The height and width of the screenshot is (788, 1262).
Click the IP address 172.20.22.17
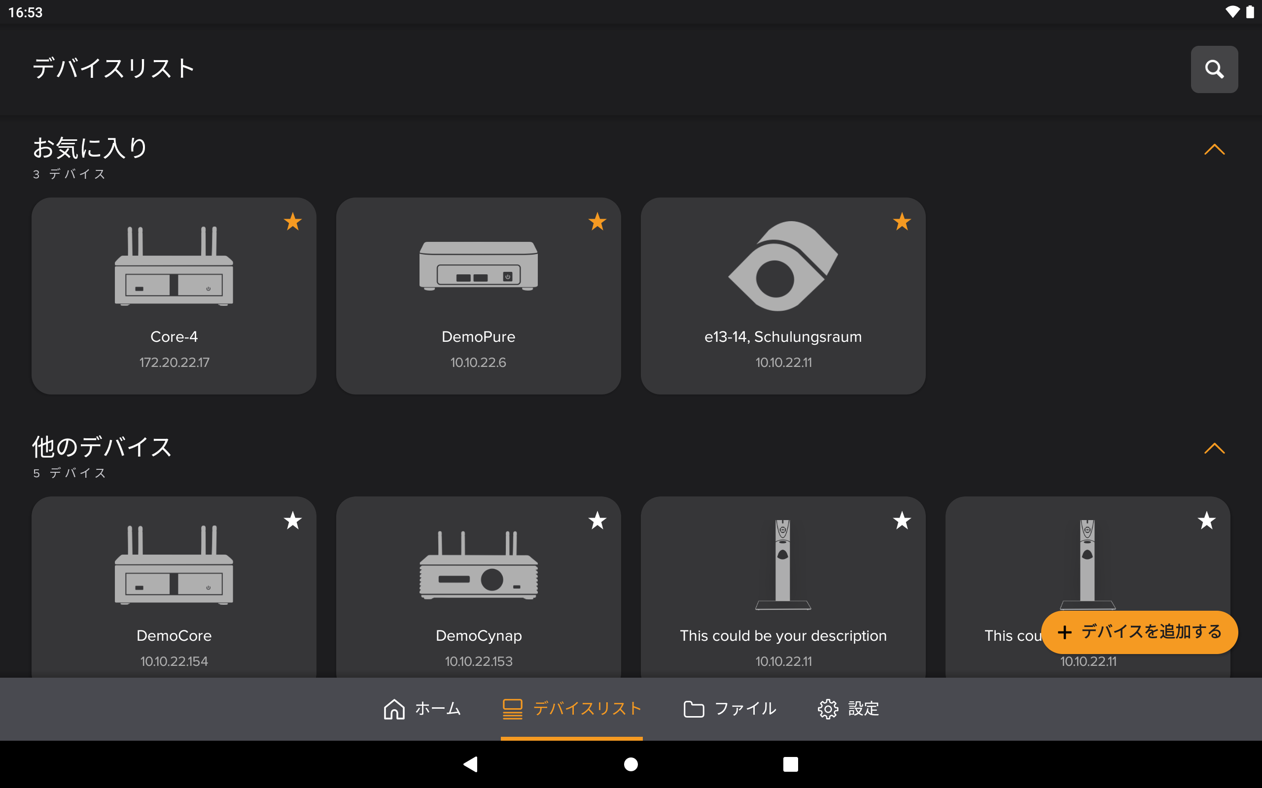click(174, 362)
